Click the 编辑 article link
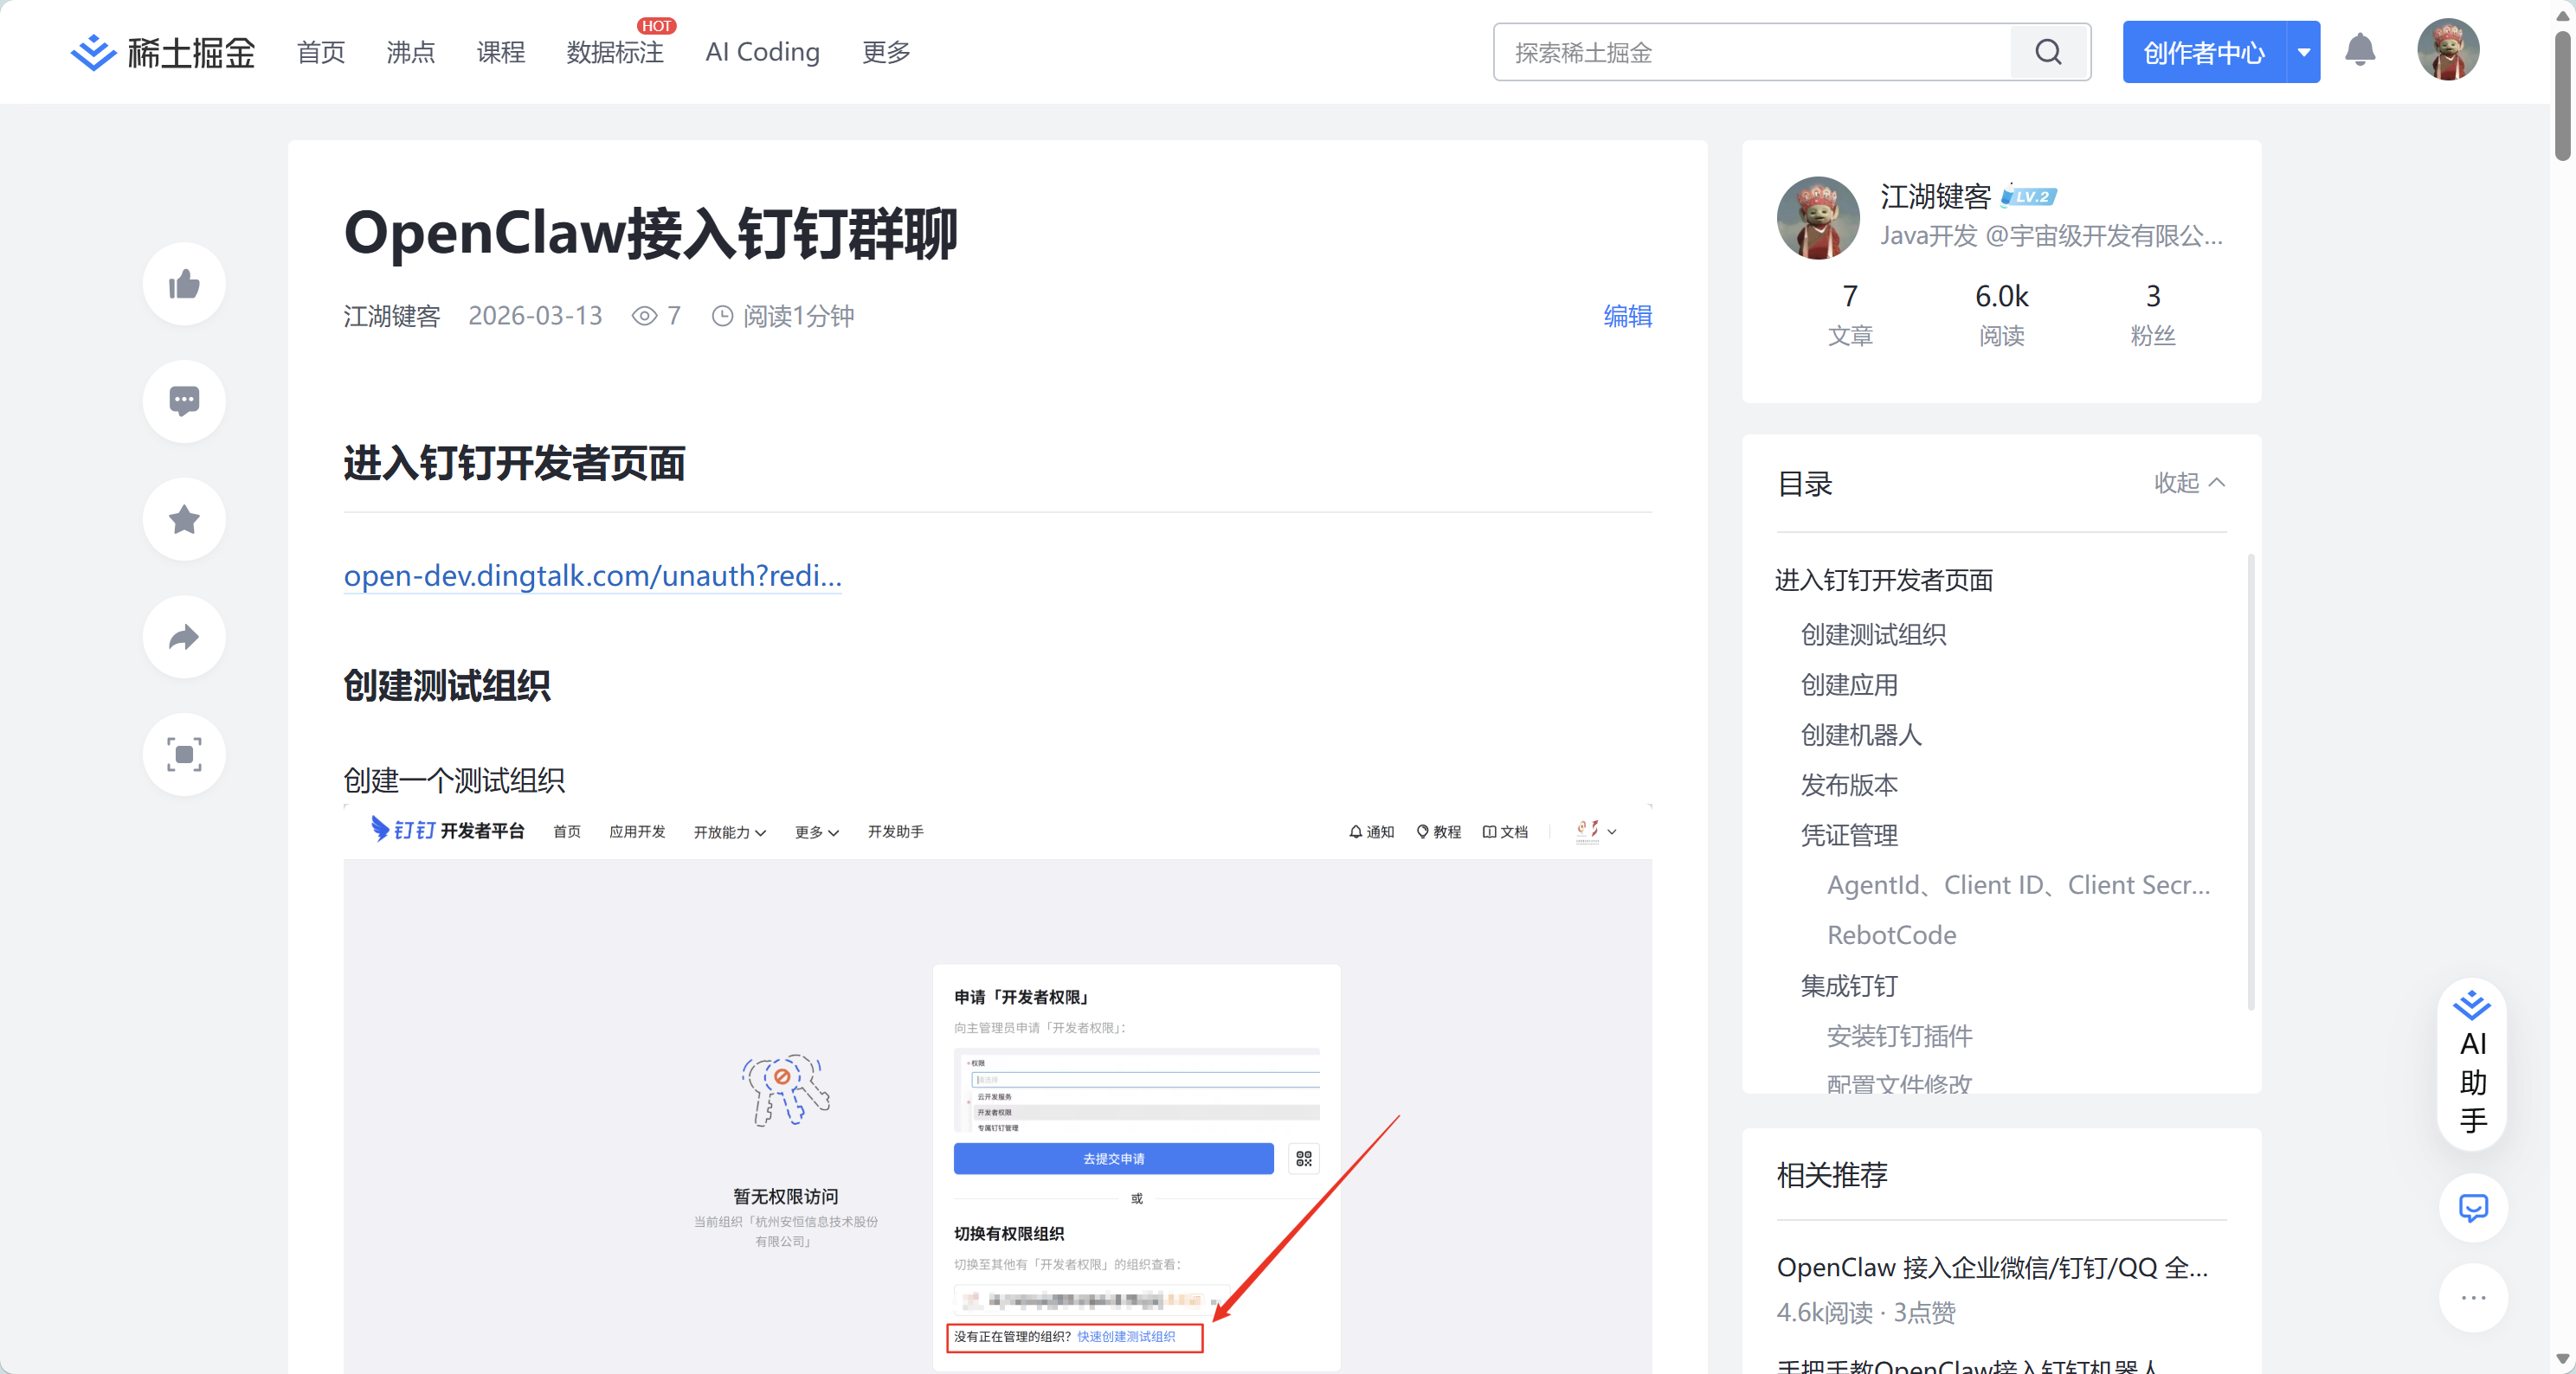 pos(1627,316)
